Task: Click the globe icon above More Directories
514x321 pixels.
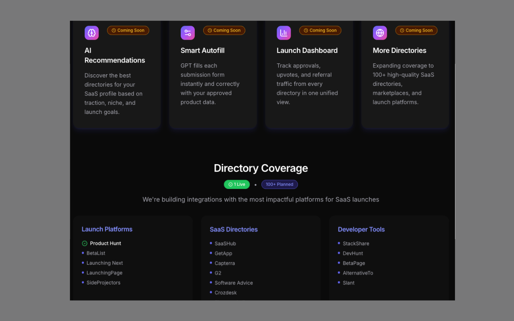Action: [379, 33]
